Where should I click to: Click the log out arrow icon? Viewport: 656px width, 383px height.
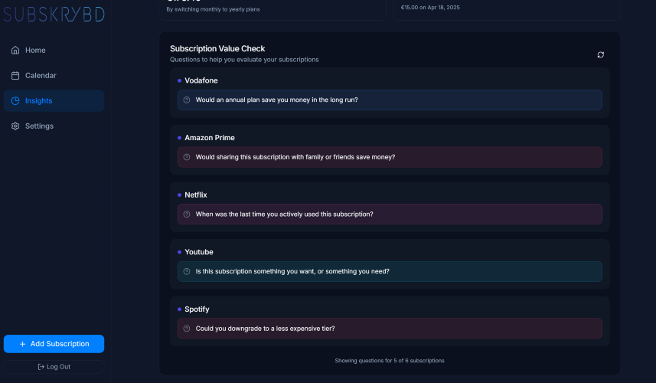(x=41, y=367)
